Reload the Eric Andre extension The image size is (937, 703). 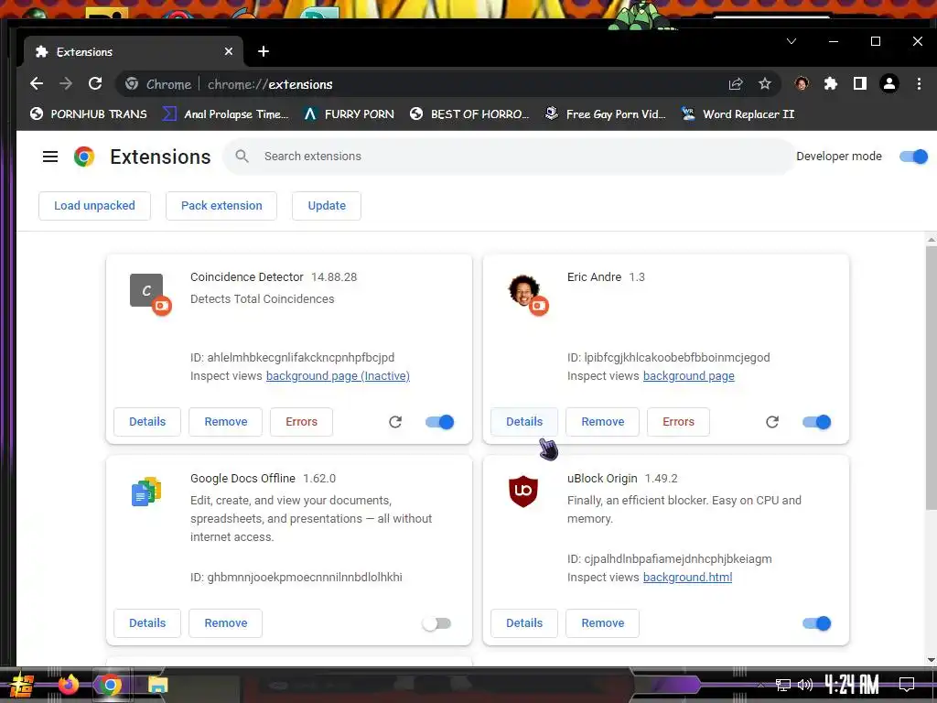[x=772, y=422]
